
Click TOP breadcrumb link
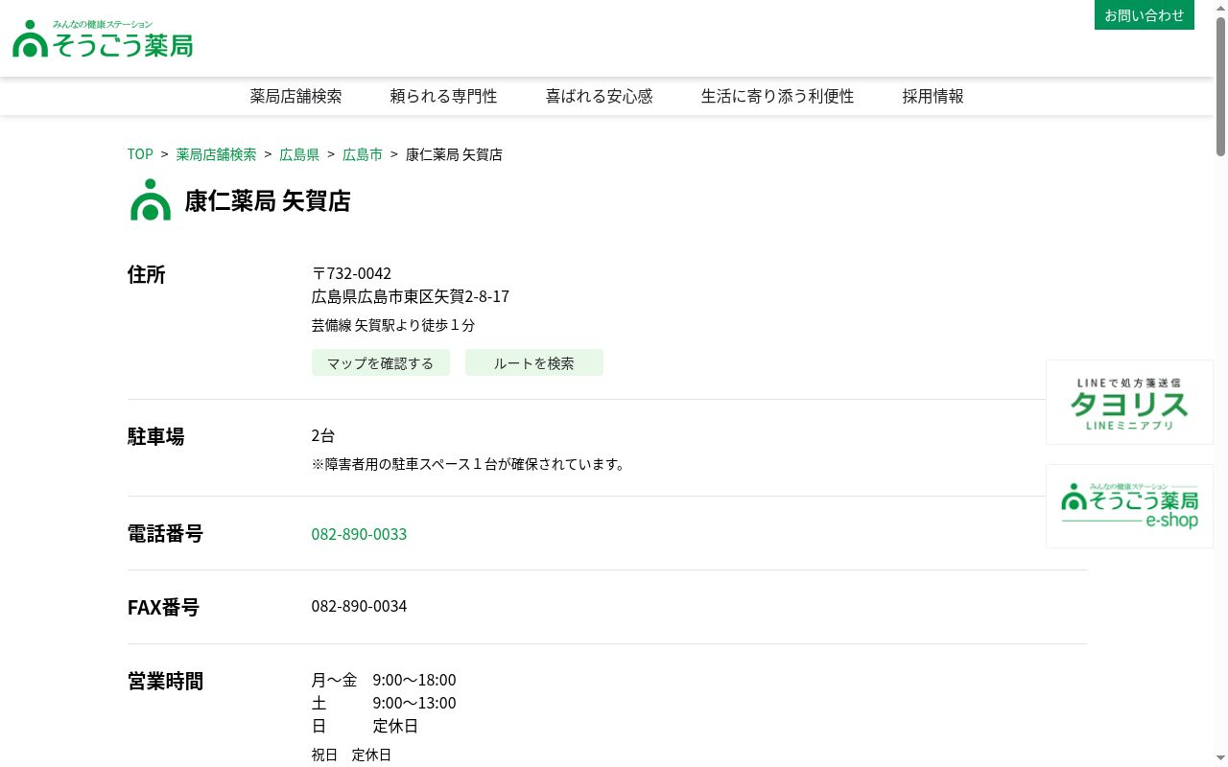coord(140,154)
